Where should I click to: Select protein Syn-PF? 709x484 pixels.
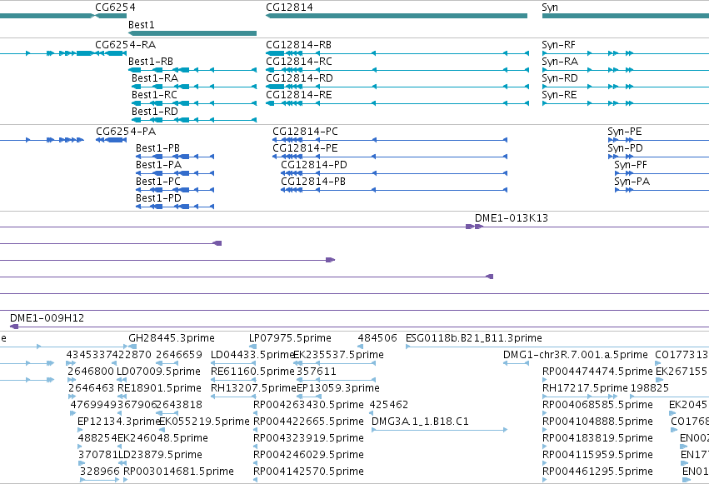631,165
